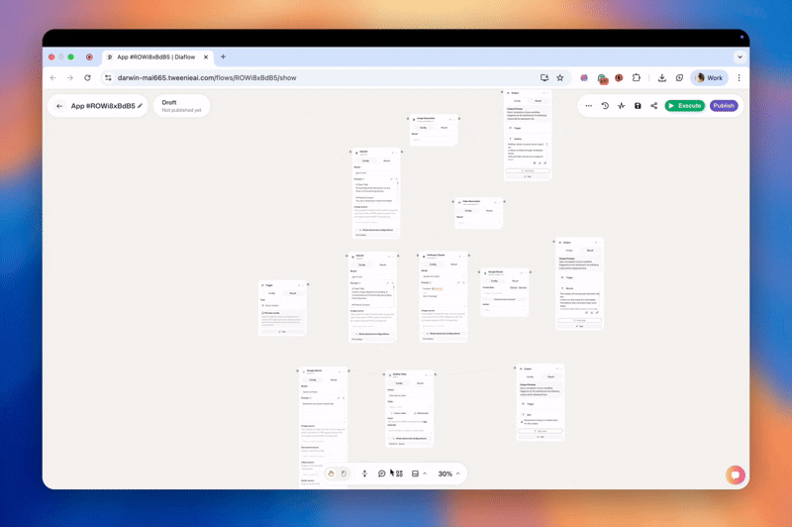View site information icon in address bar
Viewport: 792px width, 527px height.
coord(108,78)
